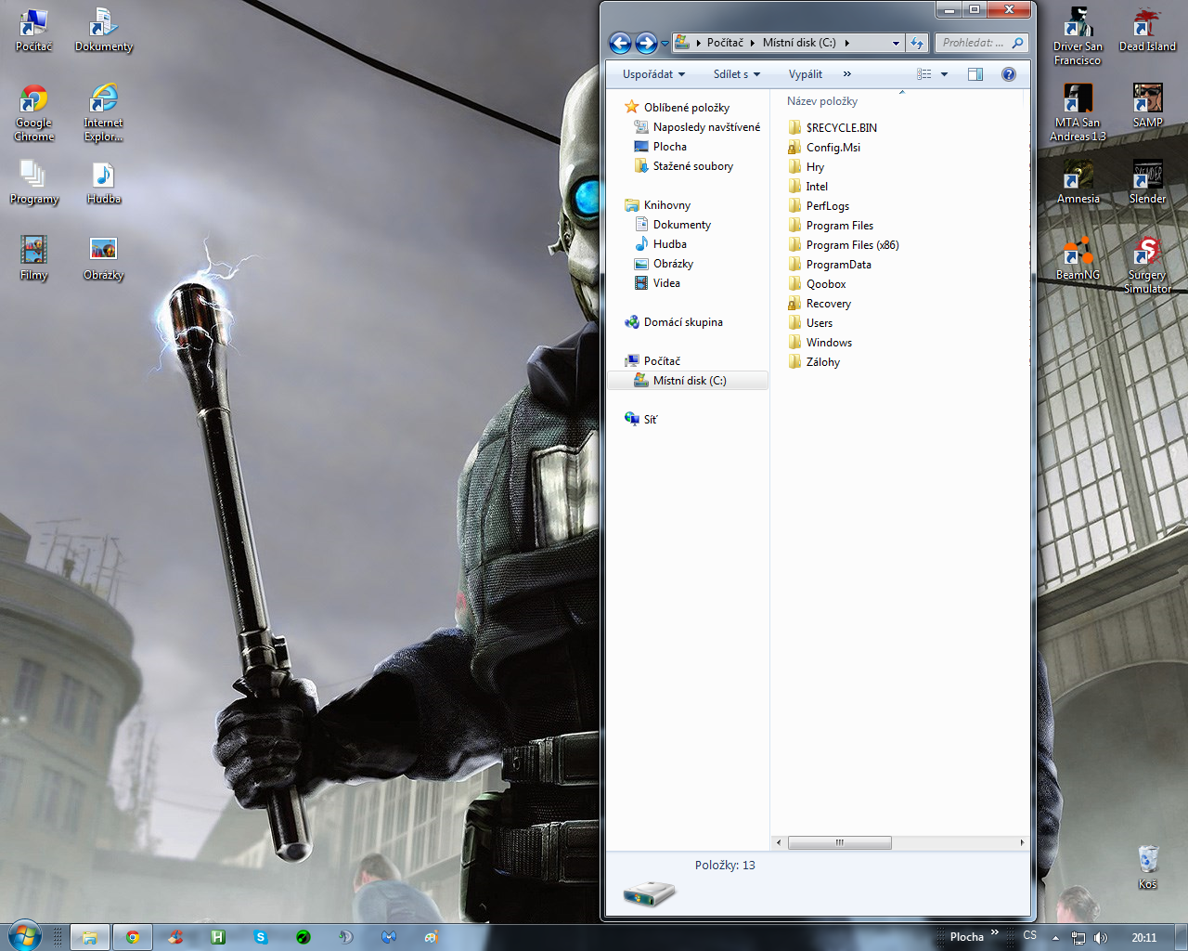Select the Internet Explorer desktop shortcut
The width and height of the screenshot is (1188, 951).
point(103,112)
